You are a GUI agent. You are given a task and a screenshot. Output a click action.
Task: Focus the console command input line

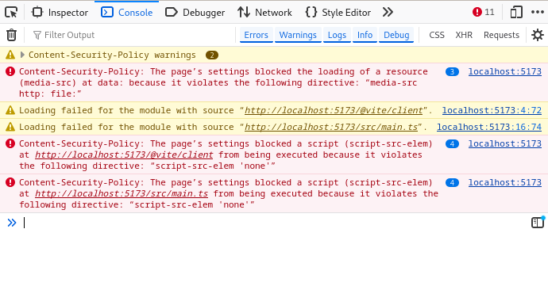pyautogui.click(x=274, y=223)
